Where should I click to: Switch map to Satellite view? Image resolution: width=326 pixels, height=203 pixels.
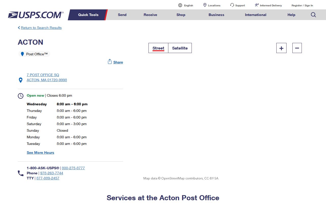click(180, 48)
